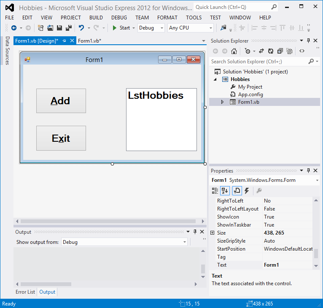Toggle Alphabetical sort in Properties

(x=225, y=191)
